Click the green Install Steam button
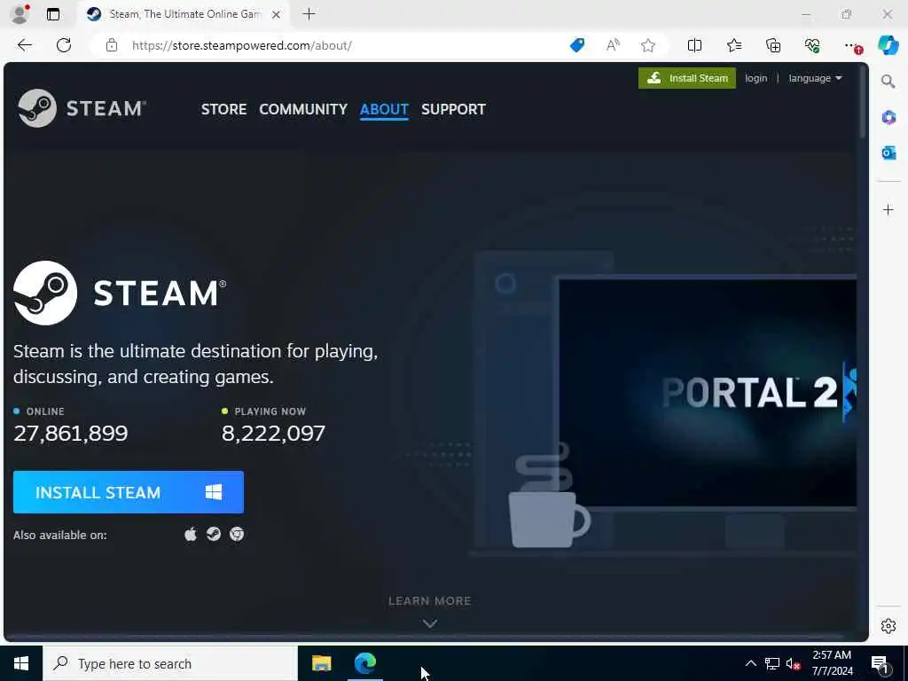 (687, 78)
